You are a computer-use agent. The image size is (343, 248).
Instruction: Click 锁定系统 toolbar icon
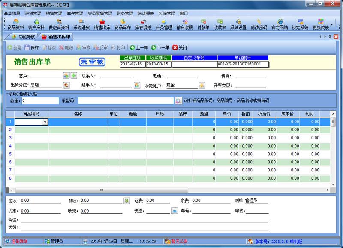point(300,24)
